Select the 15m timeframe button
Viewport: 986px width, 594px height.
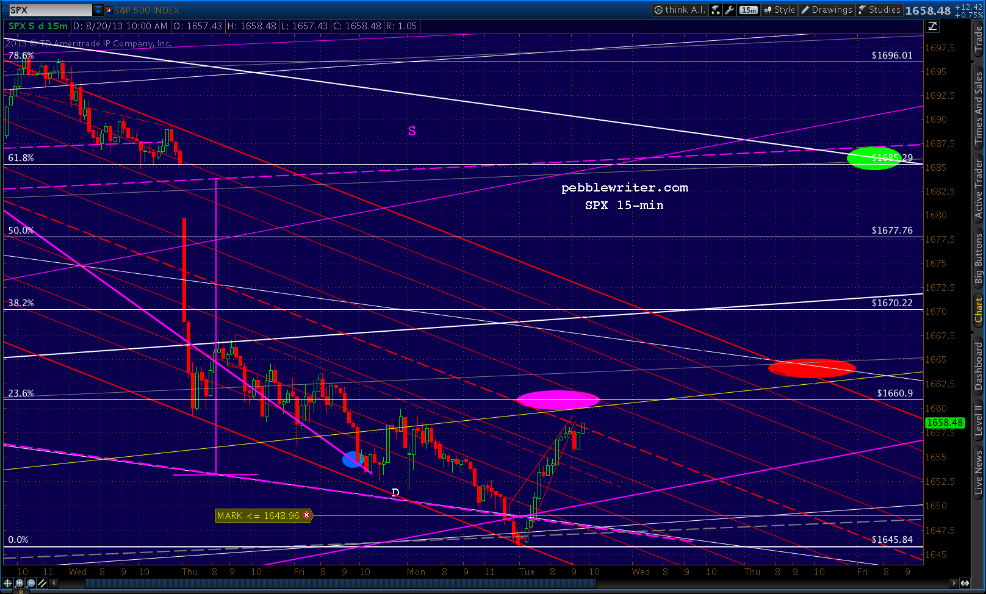(749, 10)
